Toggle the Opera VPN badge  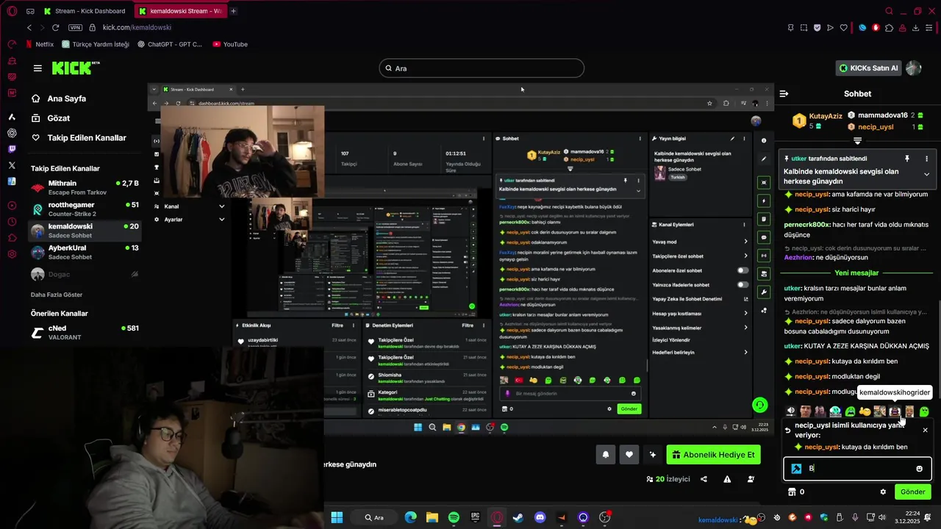(x=75, y=27)
